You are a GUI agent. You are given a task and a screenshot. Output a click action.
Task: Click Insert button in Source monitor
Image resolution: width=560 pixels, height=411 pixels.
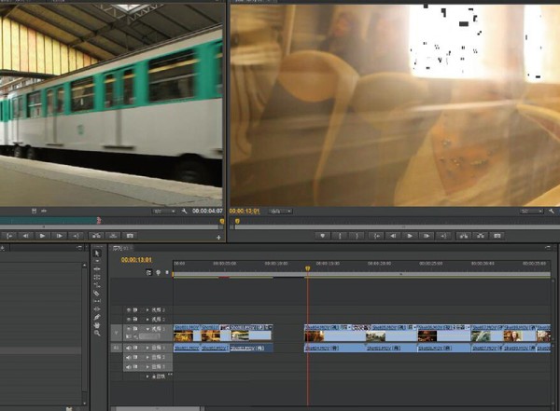coord(96,236)
